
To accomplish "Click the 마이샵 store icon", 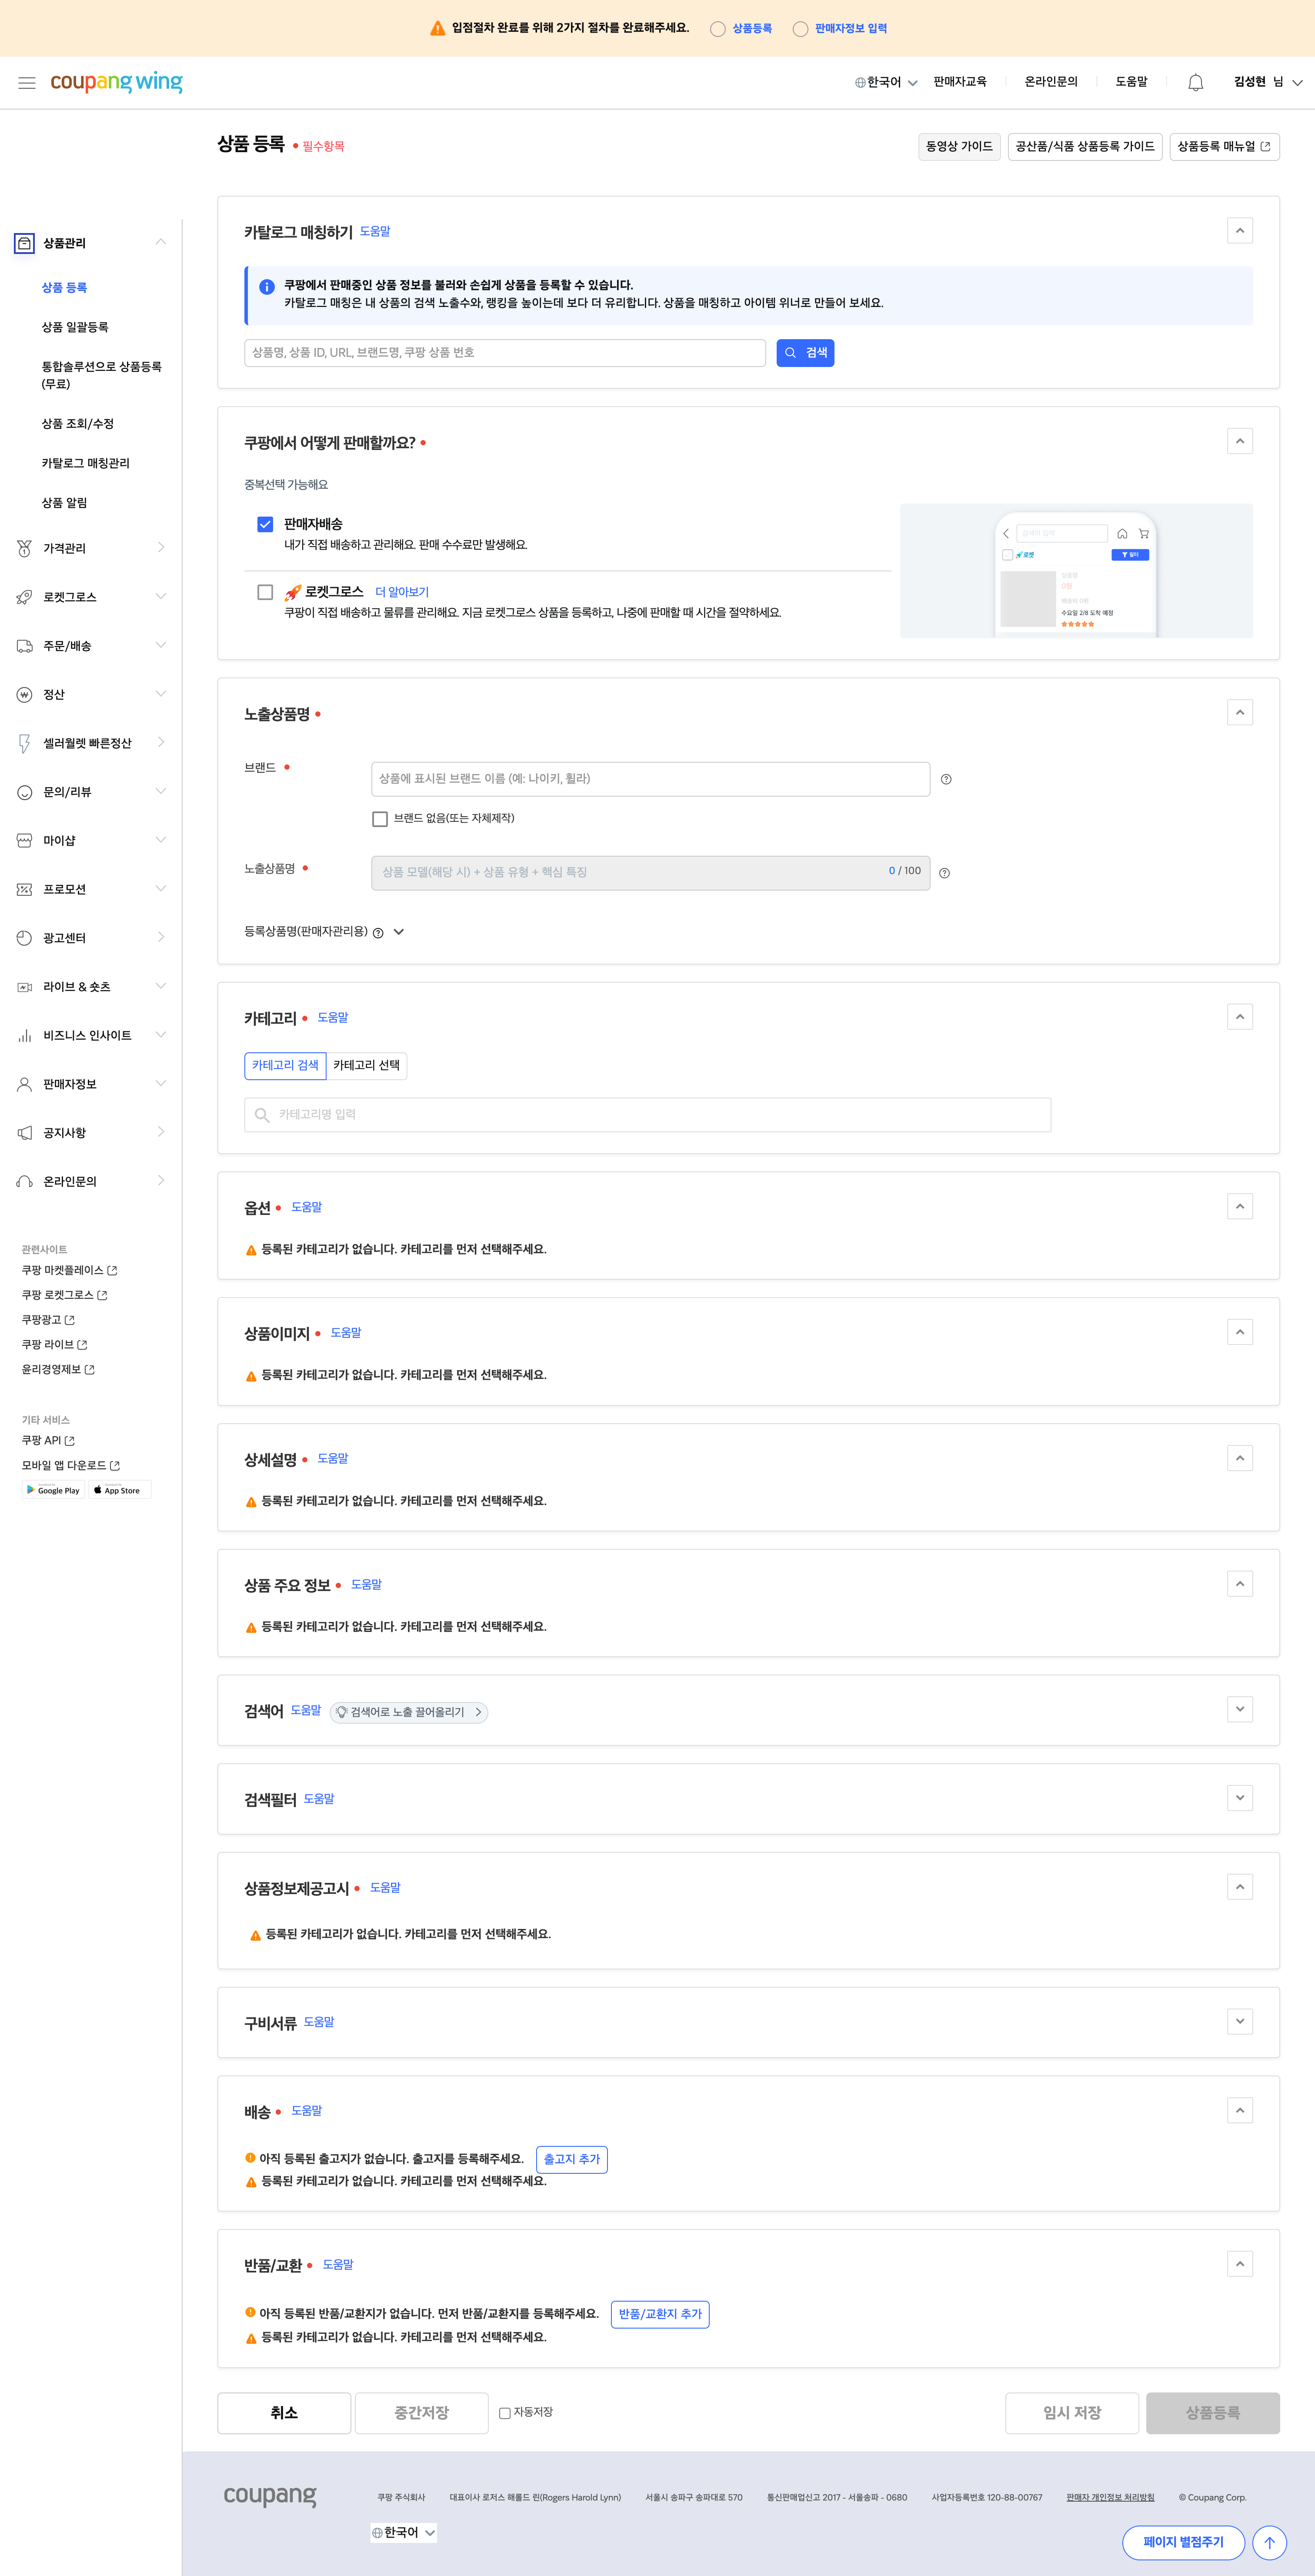I will pyautogui.click(x=24, y=840).
